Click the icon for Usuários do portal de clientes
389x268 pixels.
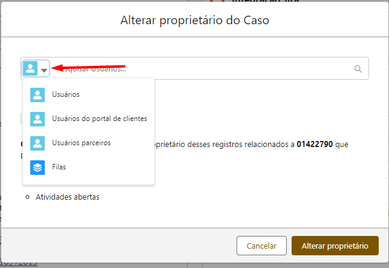(38, 119)
